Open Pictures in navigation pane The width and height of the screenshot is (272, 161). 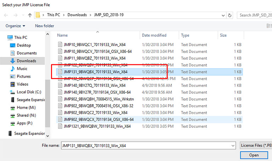[20, 76]
